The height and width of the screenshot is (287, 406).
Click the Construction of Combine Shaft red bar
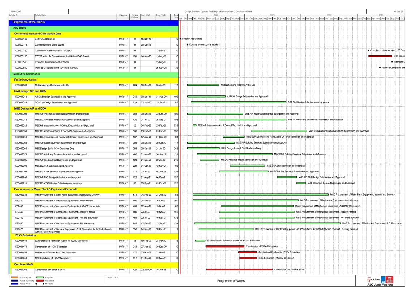click(239, 269)
